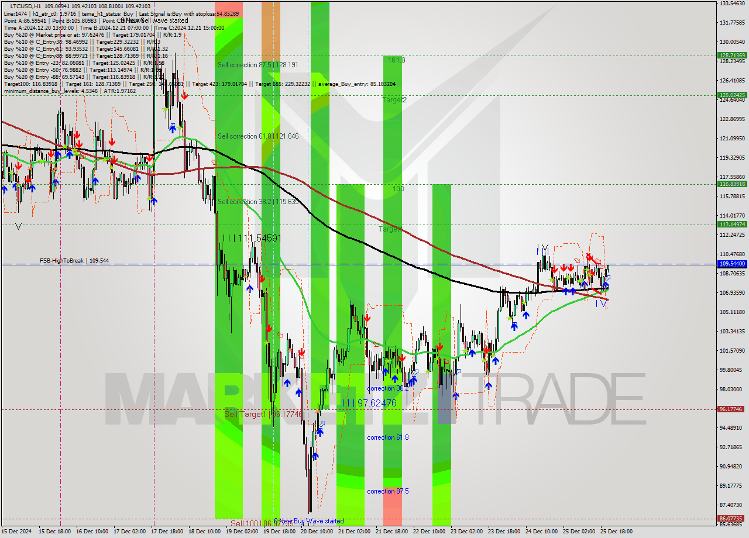Click the 'Sell correction 38.2 | 115.635' label

tap(258, 202)
